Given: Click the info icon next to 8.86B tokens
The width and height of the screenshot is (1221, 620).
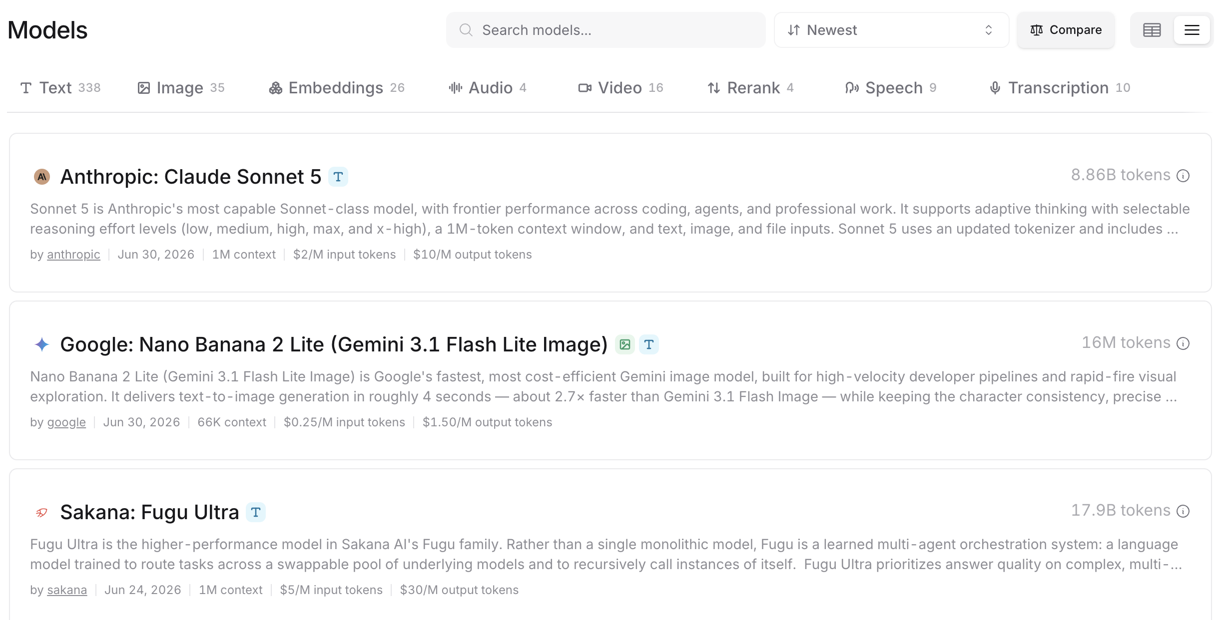Looking at the screenshot, I should tap(1183, 176).
